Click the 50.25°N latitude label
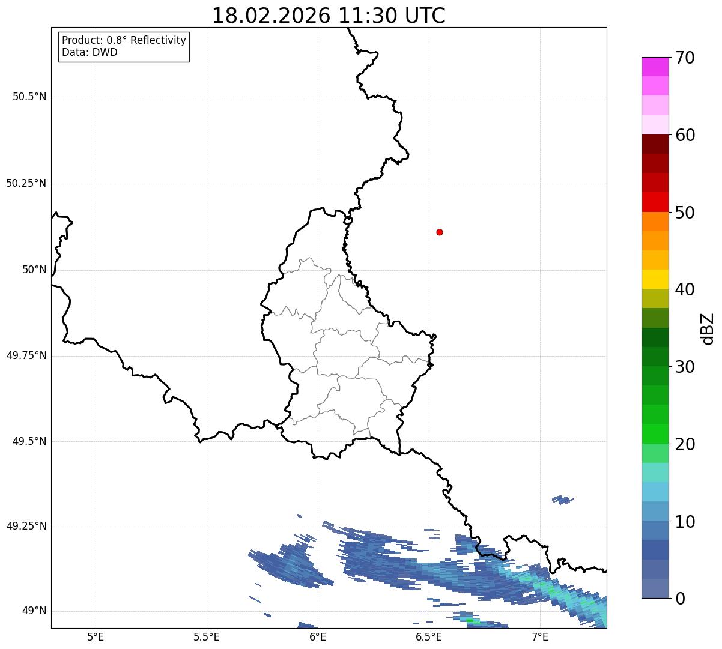The image size is (722, 649). [x=26, y=183]
